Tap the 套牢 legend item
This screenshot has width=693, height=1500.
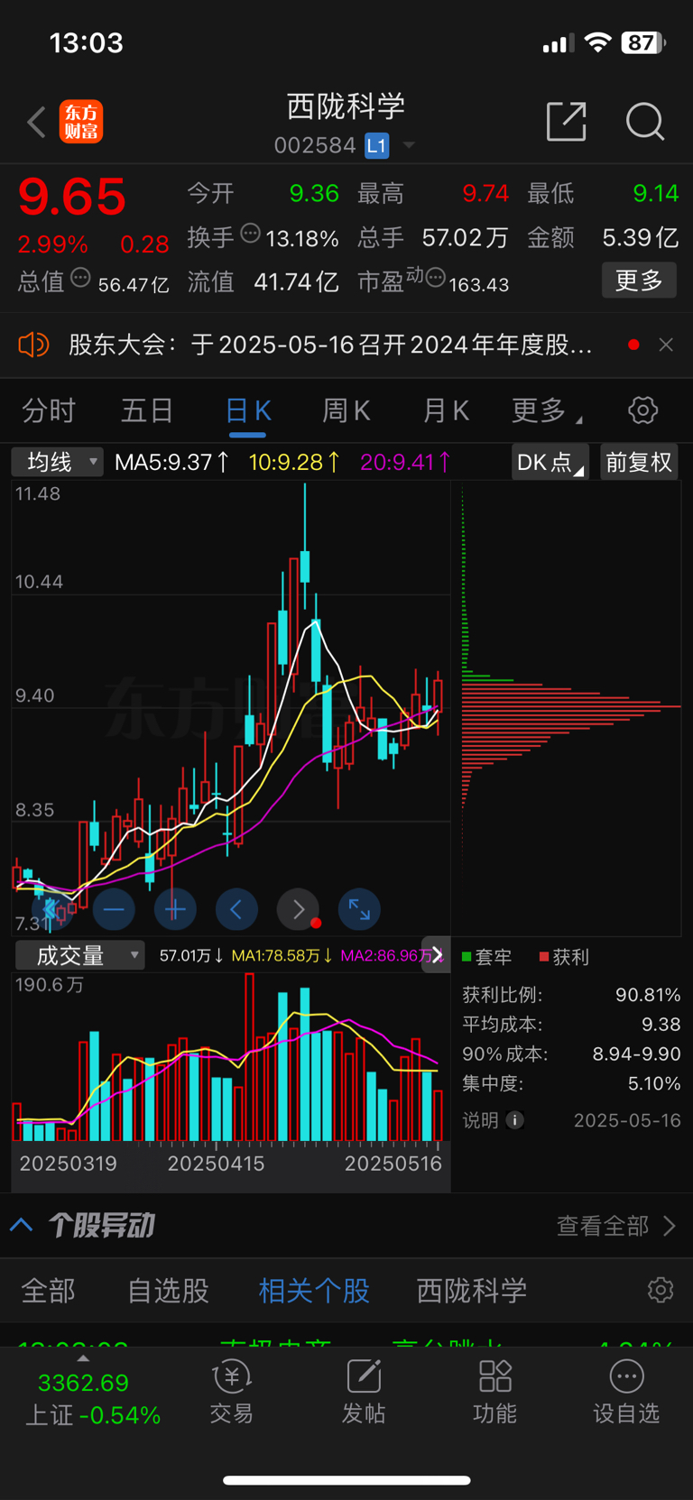pos(486,957)
